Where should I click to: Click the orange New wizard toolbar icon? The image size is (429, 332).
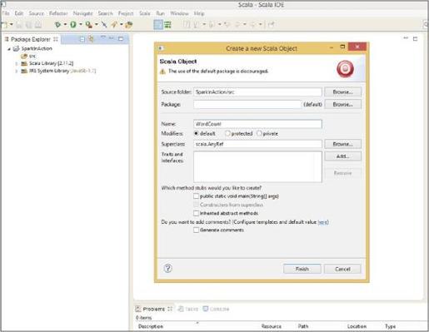(114, 25)
